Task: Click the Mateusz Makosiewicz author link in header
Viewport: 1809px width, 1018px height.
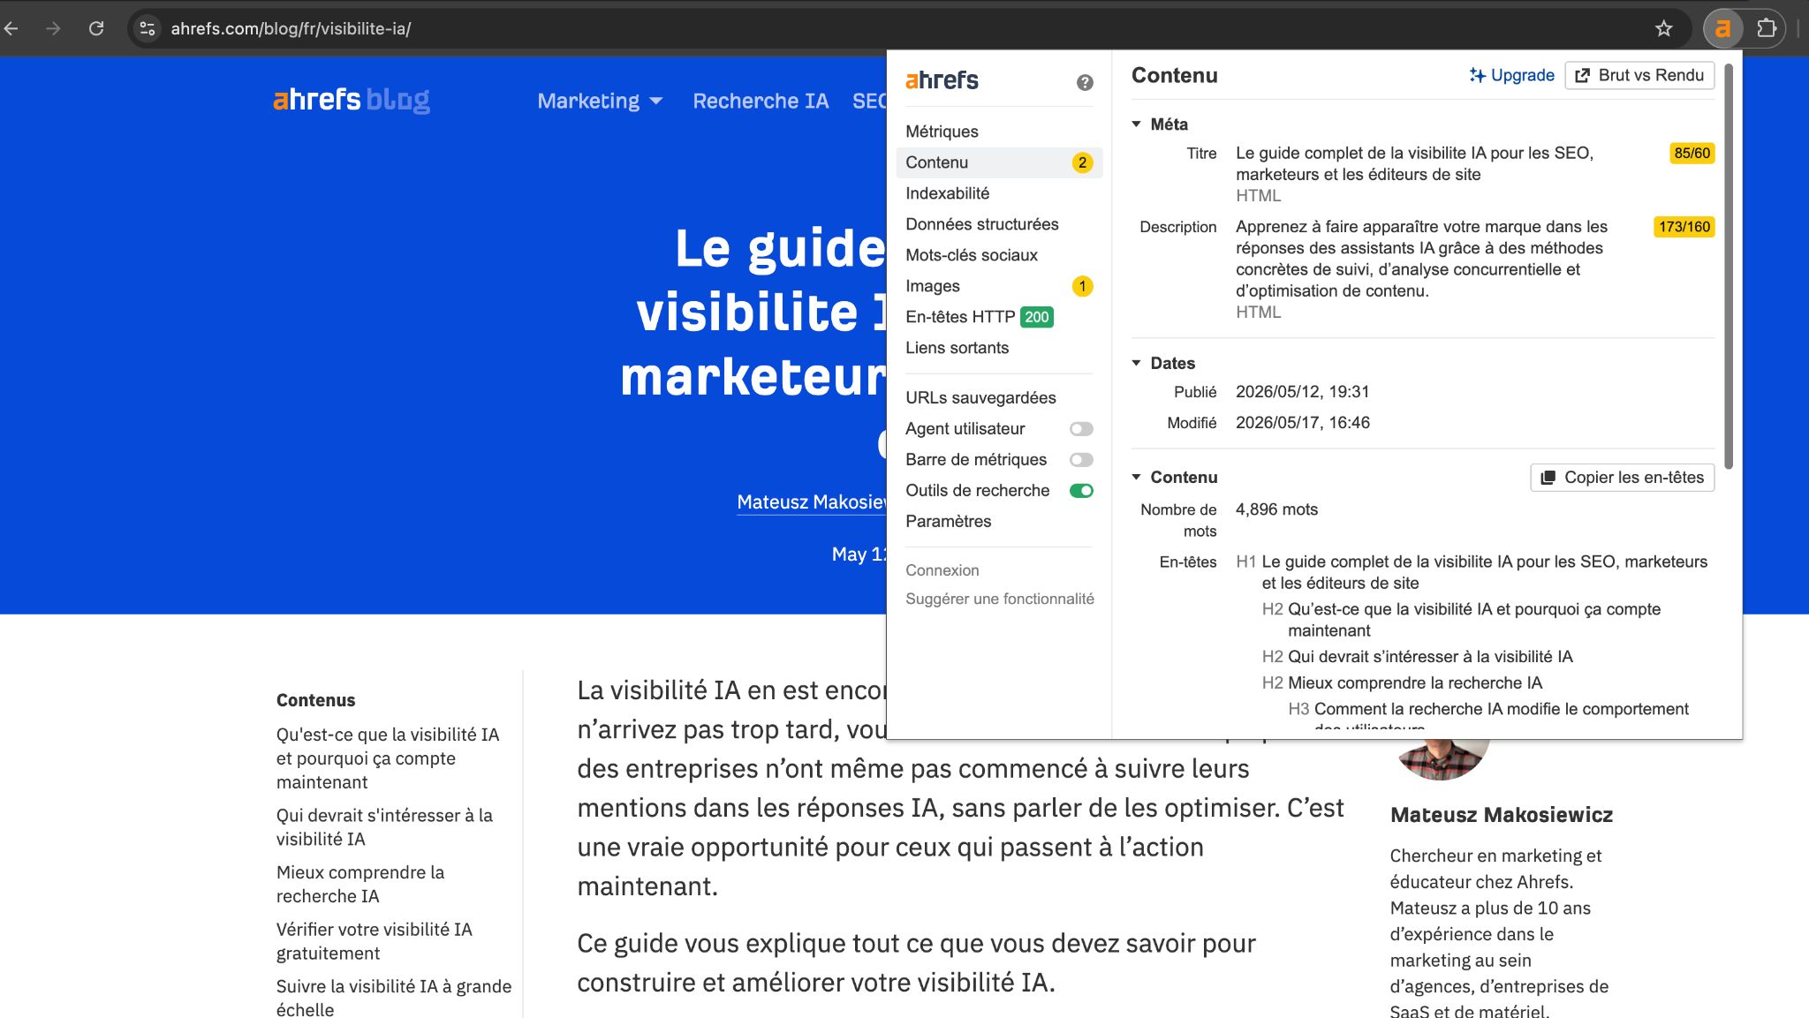Action: [x=812, y=502]
